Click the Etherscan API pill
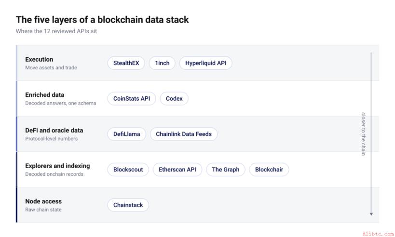 pos(177,170)
